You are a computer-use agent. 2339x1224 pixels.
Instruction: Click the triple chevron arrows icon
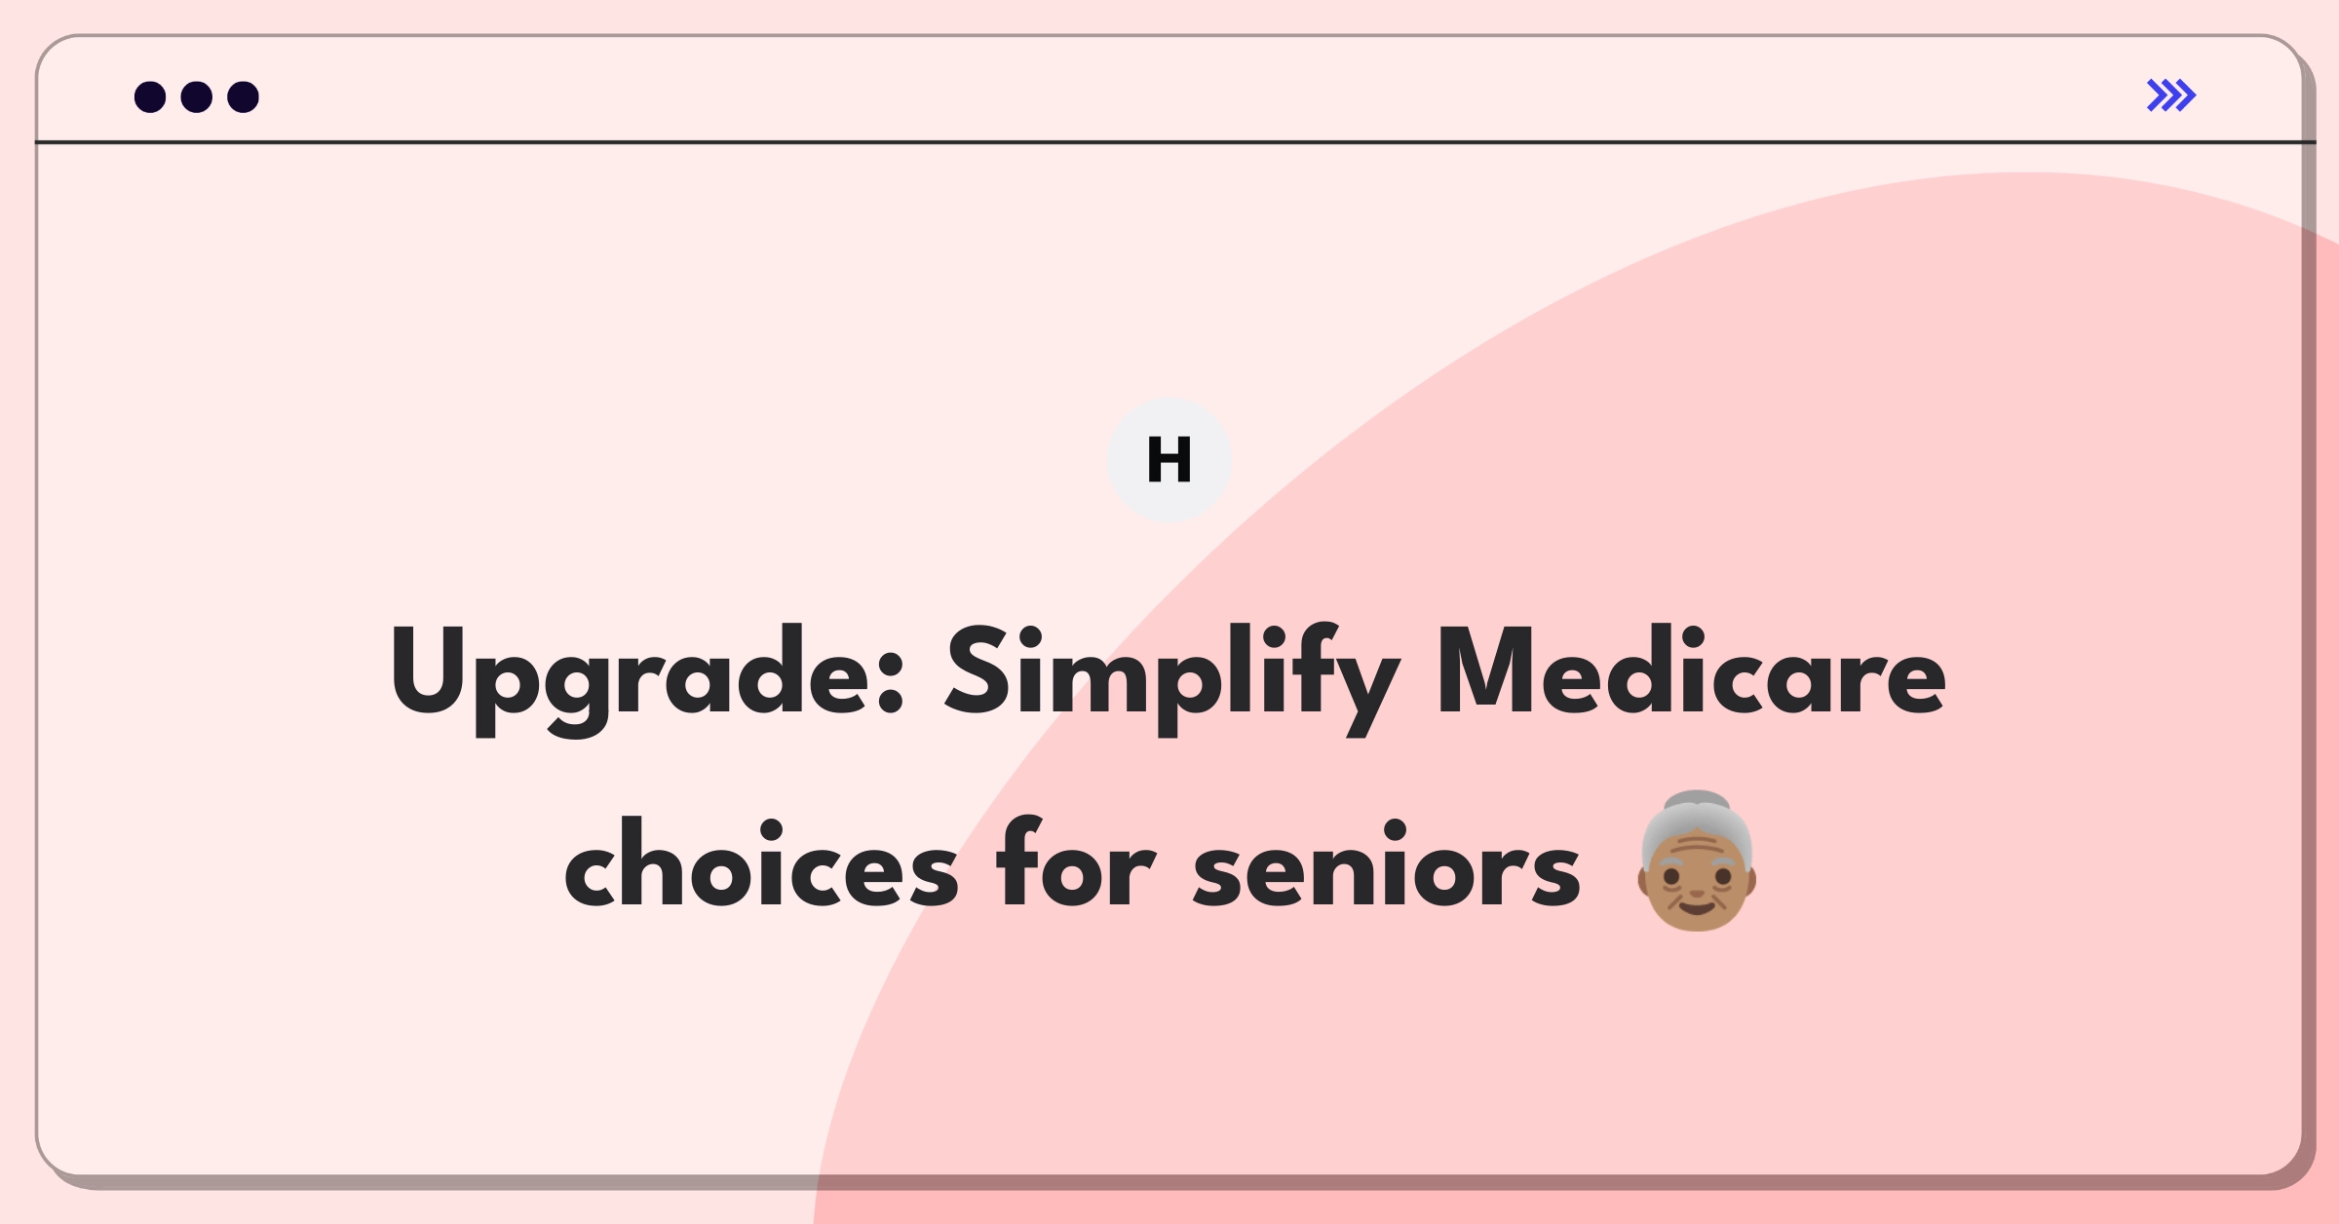pyautogui.click(x=2171, y=96)
